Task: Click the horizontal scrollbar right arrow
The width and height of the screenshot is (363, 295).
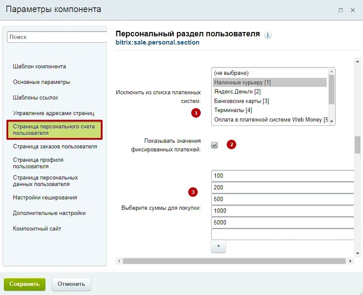Action: pyautogui.click(x=350, y=261)
